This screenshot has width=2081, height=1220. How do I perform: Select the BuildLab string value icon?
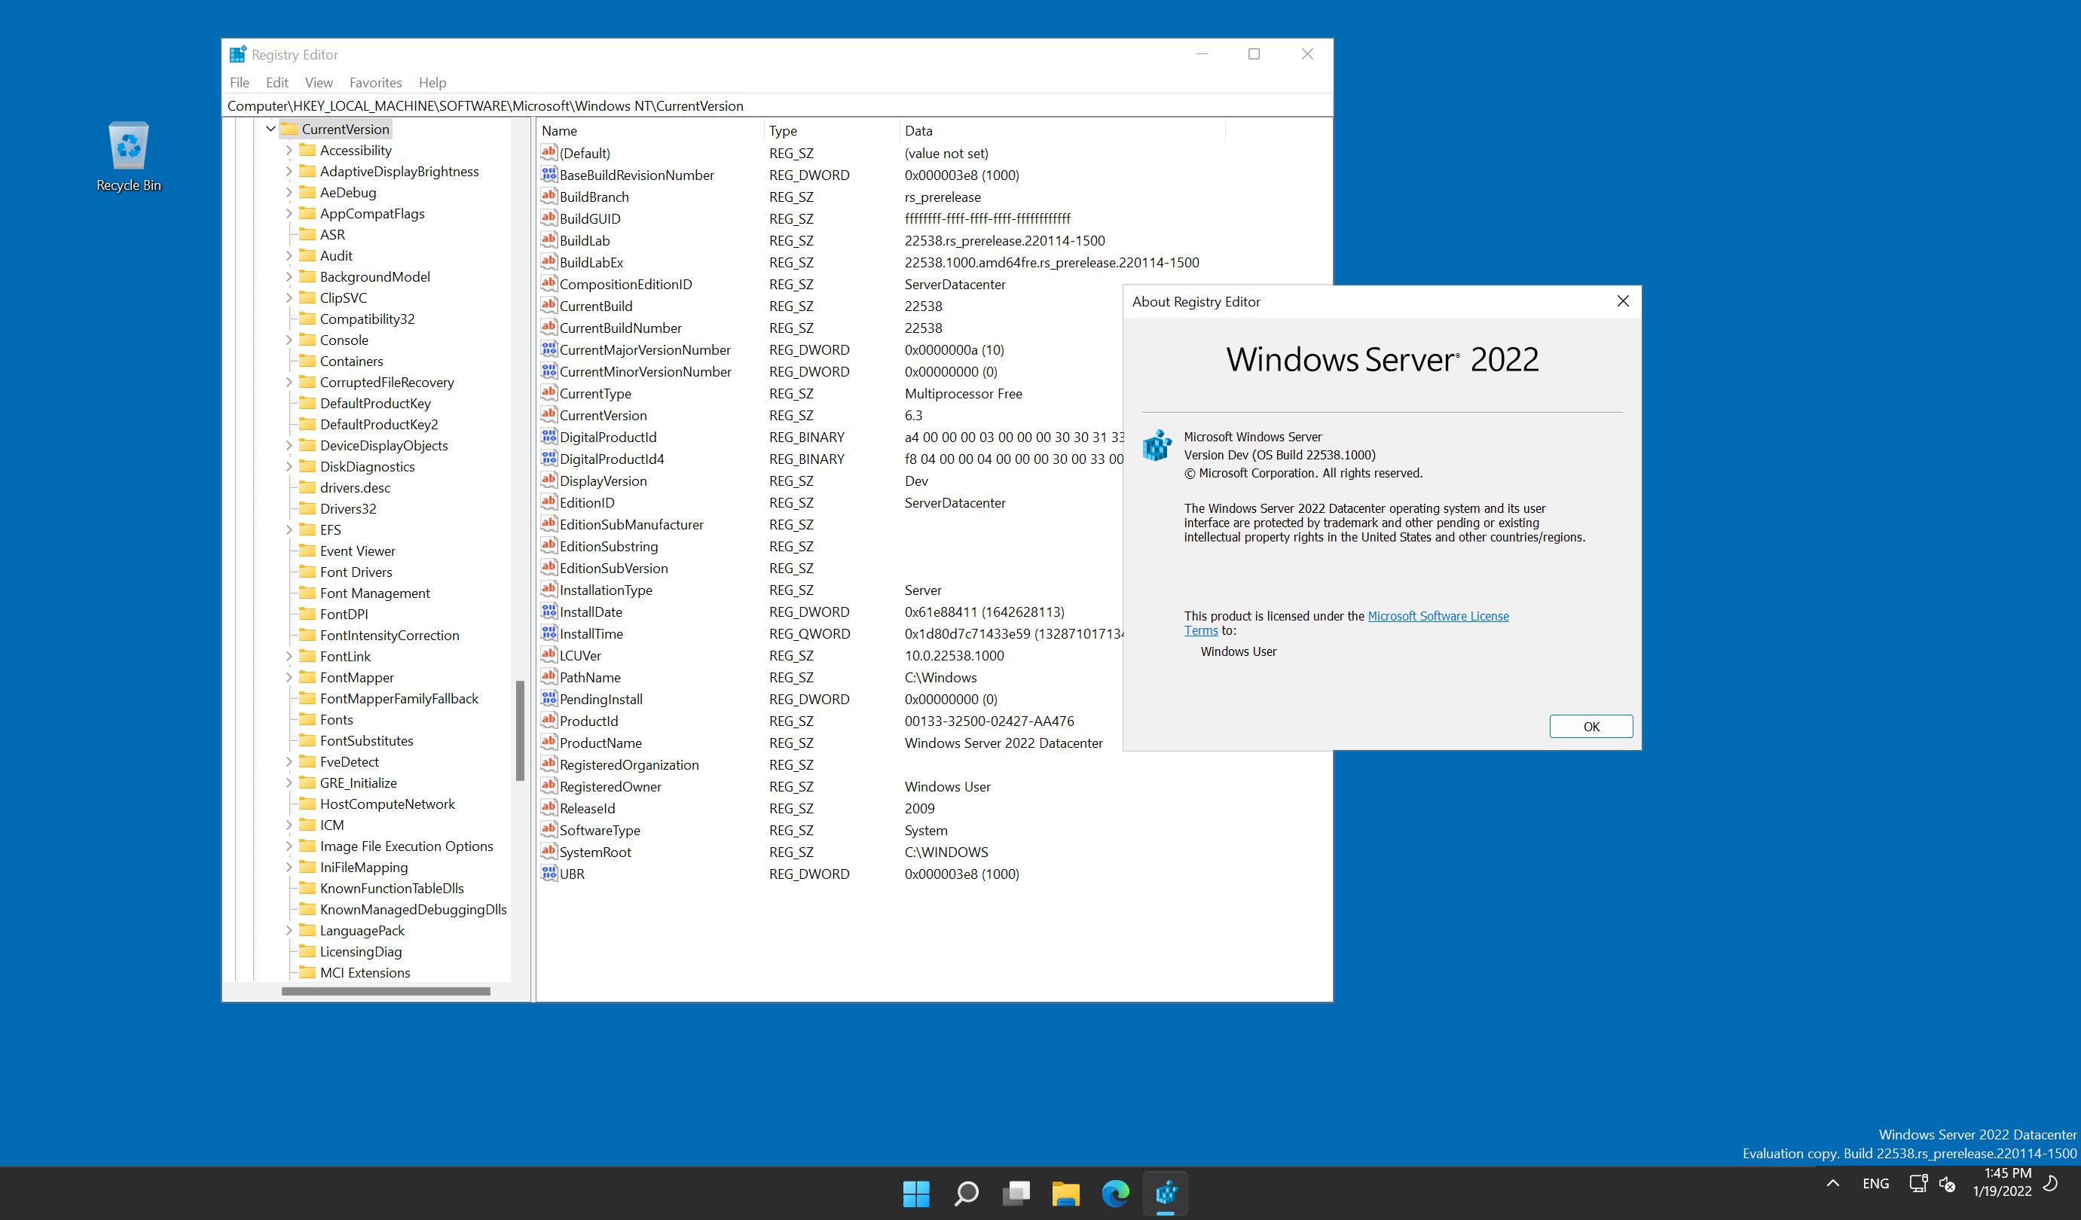549,240
